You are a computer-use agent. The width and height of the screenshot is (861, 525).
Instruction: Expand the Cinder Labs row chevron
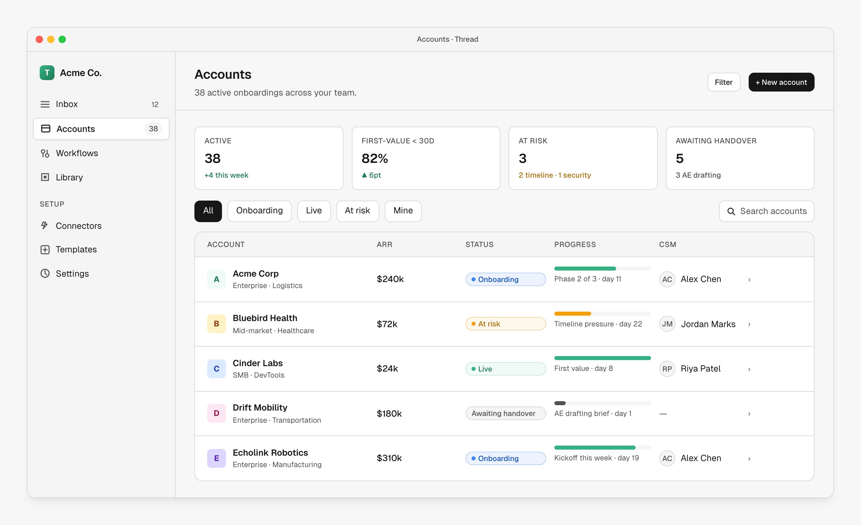tap(749, 369)
